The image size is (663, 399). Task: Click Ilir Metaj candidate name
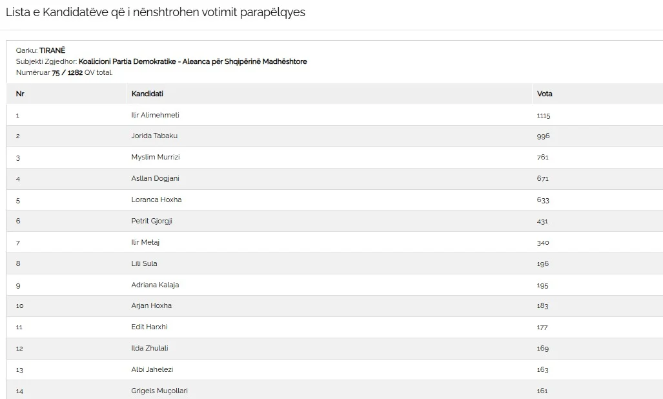click(145, 242)
